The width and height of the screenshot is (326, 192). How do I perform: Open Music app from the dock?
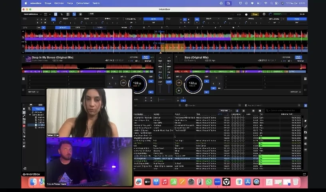tap(165, 182)
